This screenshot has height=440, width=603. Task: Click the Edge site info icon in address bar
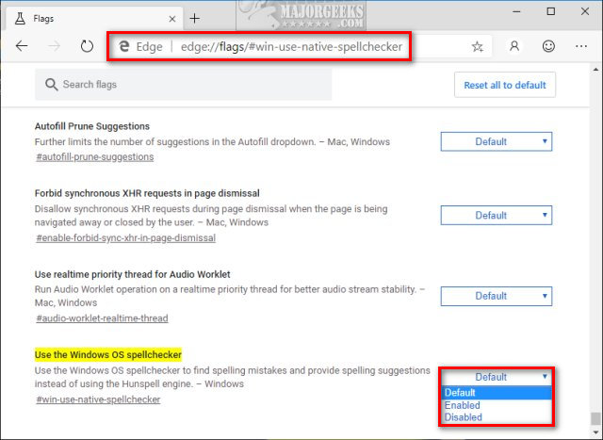tap(124, 46)
